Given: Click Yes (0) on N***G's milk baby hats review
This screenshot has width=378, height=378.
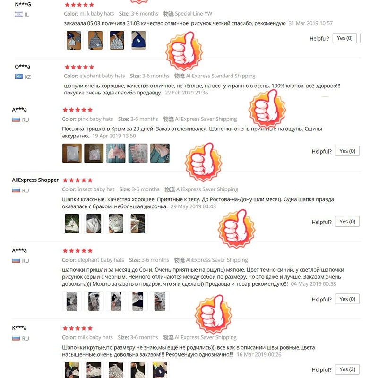Looking at the screenshot, I should (344, 38).
